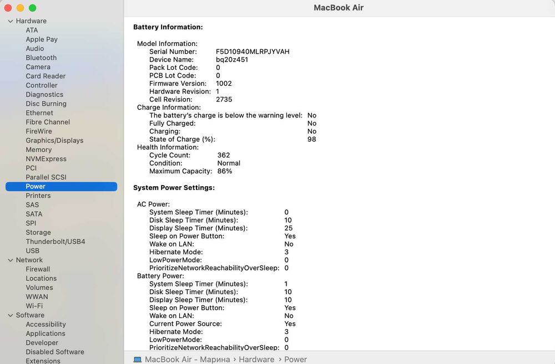
Task: Click the laptop icon in path bar
Action: 137,360
